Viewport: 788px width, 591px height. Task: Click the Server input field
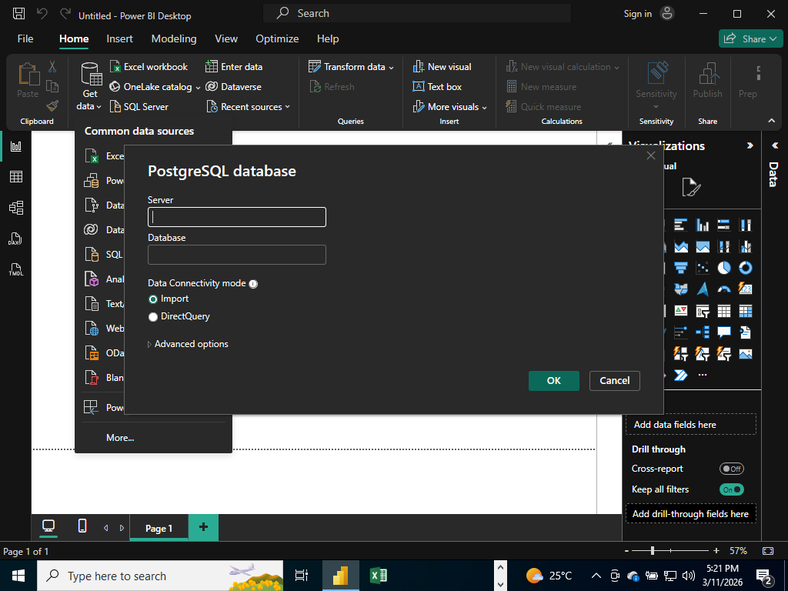[x=237, y=217]
